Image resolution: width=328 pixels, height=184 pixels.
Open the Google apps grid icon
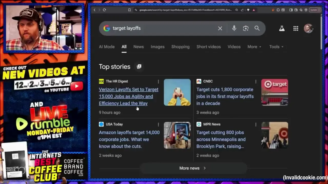click(x=296, y=28)
